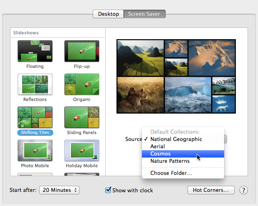
Task: Click the help question mark button
Action: [x=243, y=190]
